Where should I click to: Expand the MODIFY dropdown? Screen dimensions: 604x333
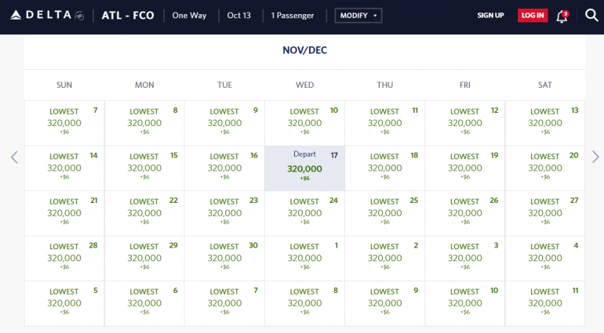click(x=358, y=16)
